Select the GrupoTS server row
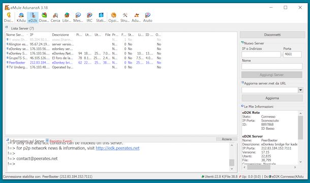The width and height of the screenshot is (310, 183). point(84,58)
